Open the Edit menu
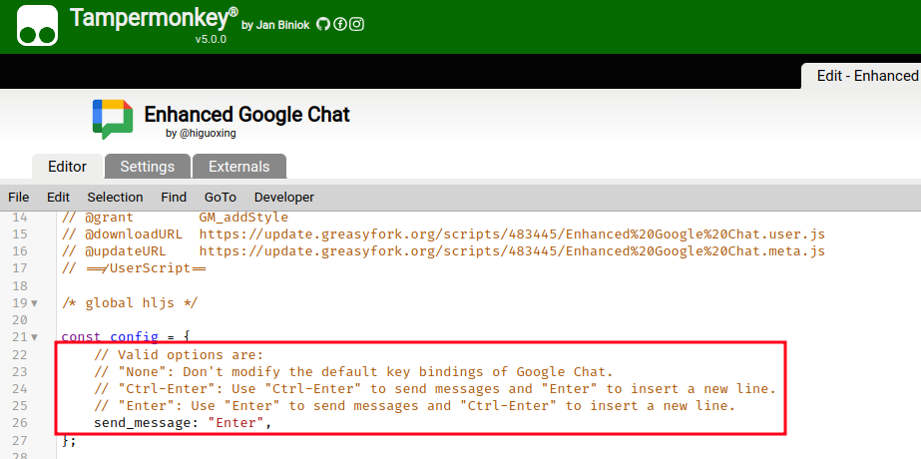This screenshot has height=459, width=921. (58, 197)
